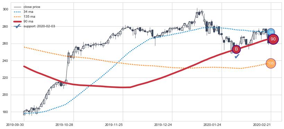Click the 2019-12-24 x-axis date label
The width and height of the screenshot is (284, 129).
[x=163, y=125]
